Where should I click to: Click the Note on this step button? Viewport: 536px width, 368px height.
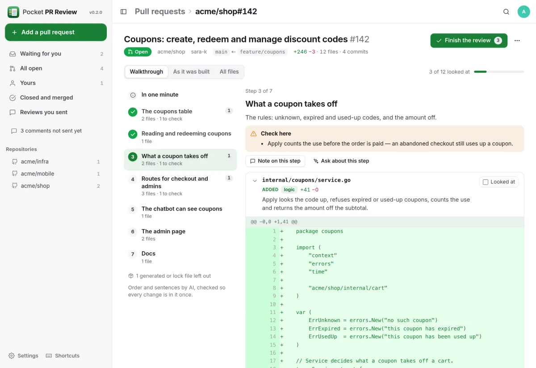275,161
